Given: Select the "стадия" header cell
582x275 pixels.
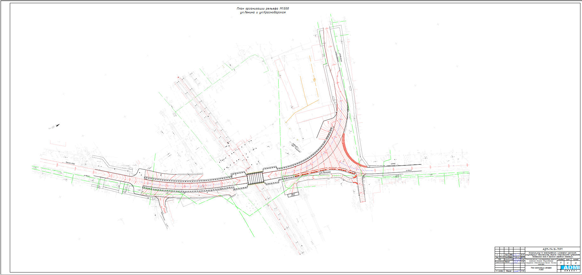Looking at the screenshot, I should tap(561, 259).
